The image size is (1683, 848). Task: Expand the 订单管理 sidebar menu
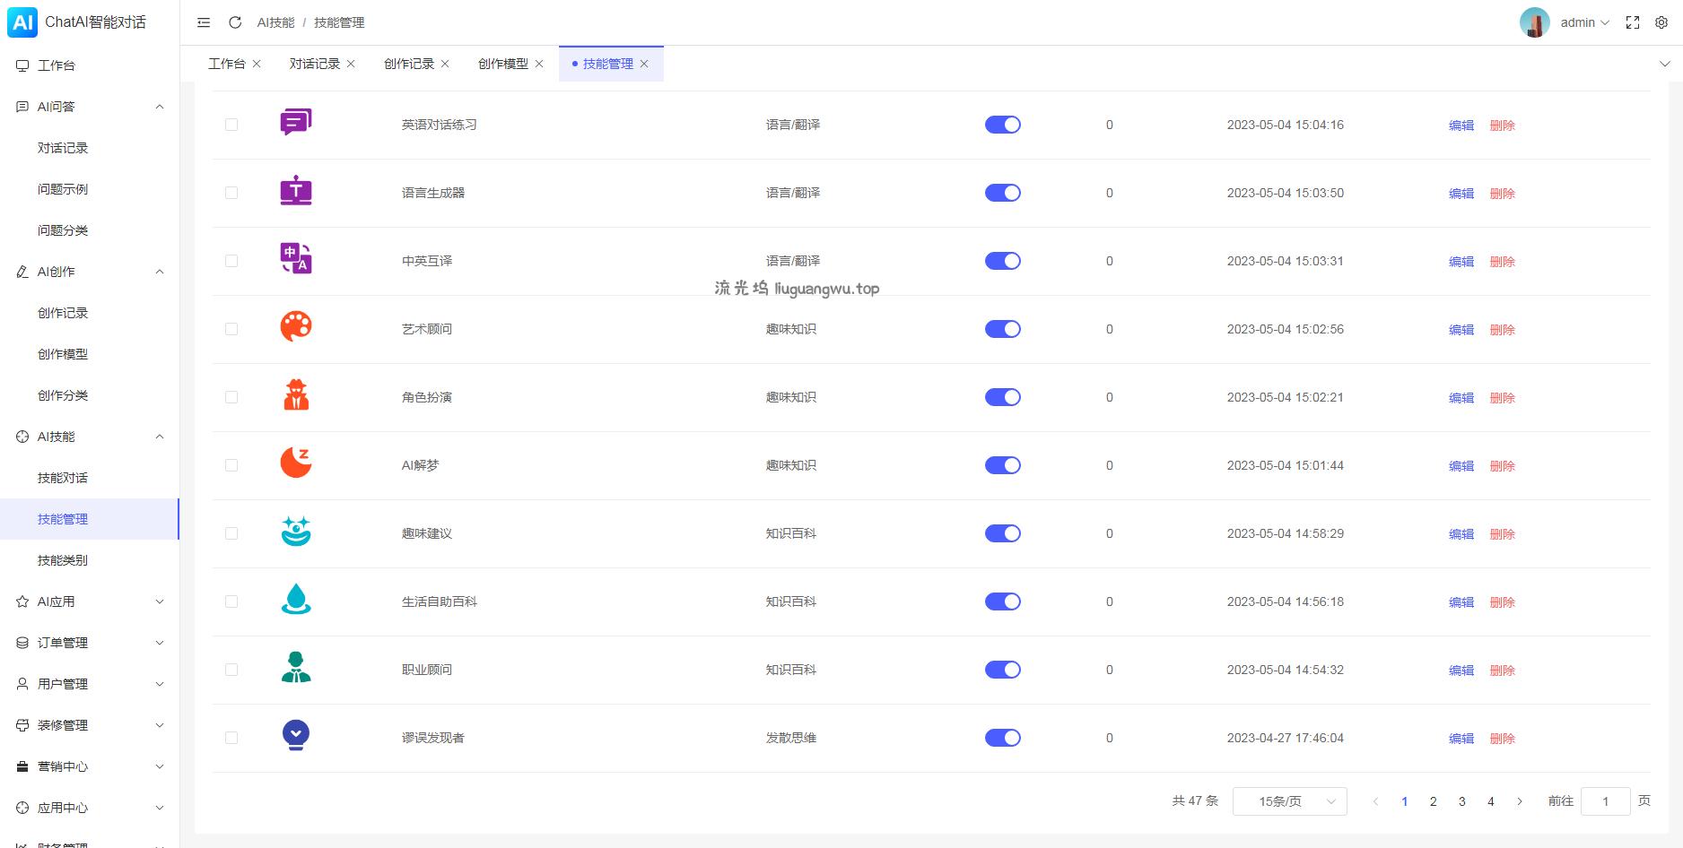tap(90, 643)
